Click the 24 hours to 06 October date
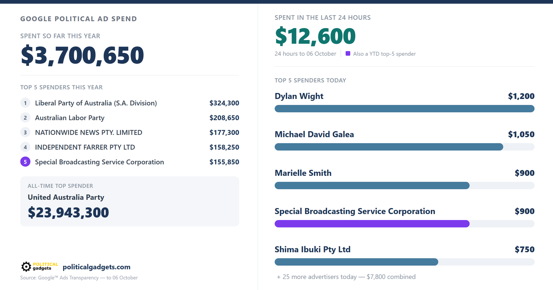 (x=306, y=54)
